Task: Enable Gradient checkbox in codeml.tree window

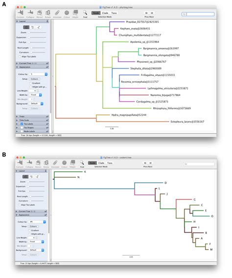Action: 29,231
